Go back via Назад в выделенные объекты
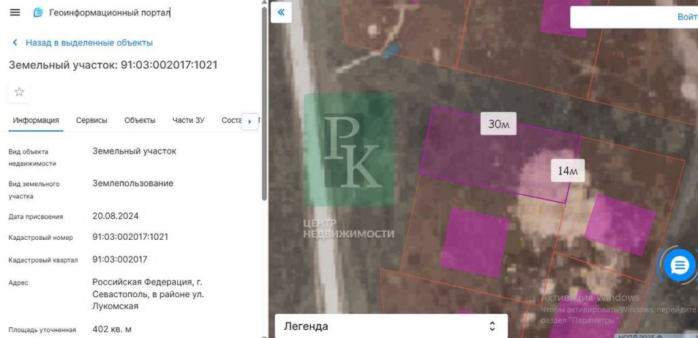 82,43
